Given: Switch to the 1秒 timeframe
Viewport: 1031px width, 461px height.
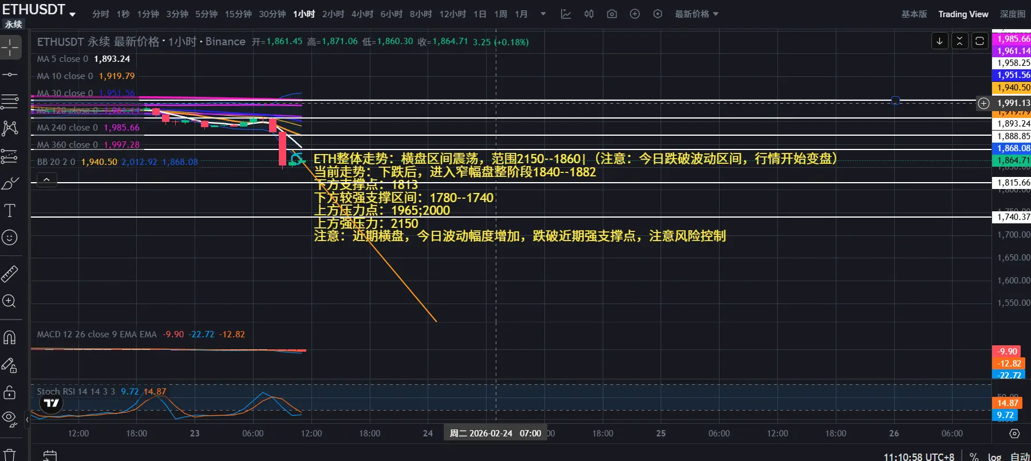Looking at the screenshot, I should tap(123, 14).
